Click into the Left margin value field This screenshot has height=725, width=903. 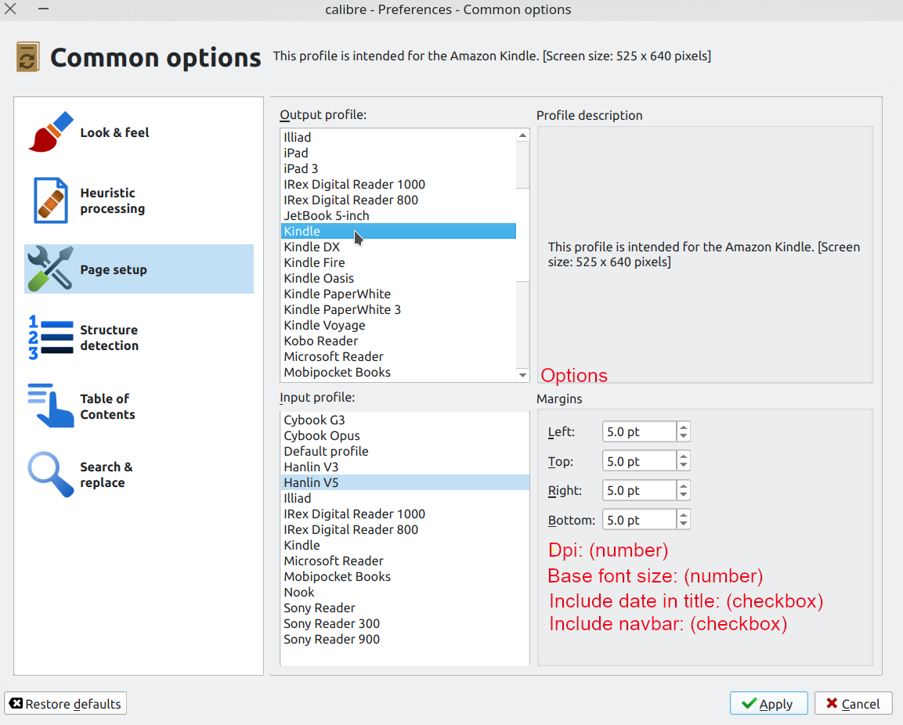[x=638, y=432]
